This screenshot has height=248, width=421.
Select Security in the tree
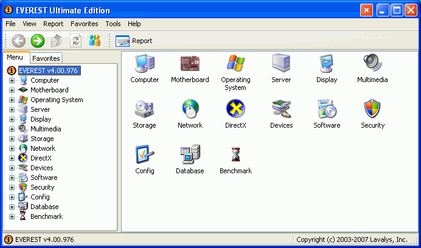pyautogui.click(x=42, y=187)
